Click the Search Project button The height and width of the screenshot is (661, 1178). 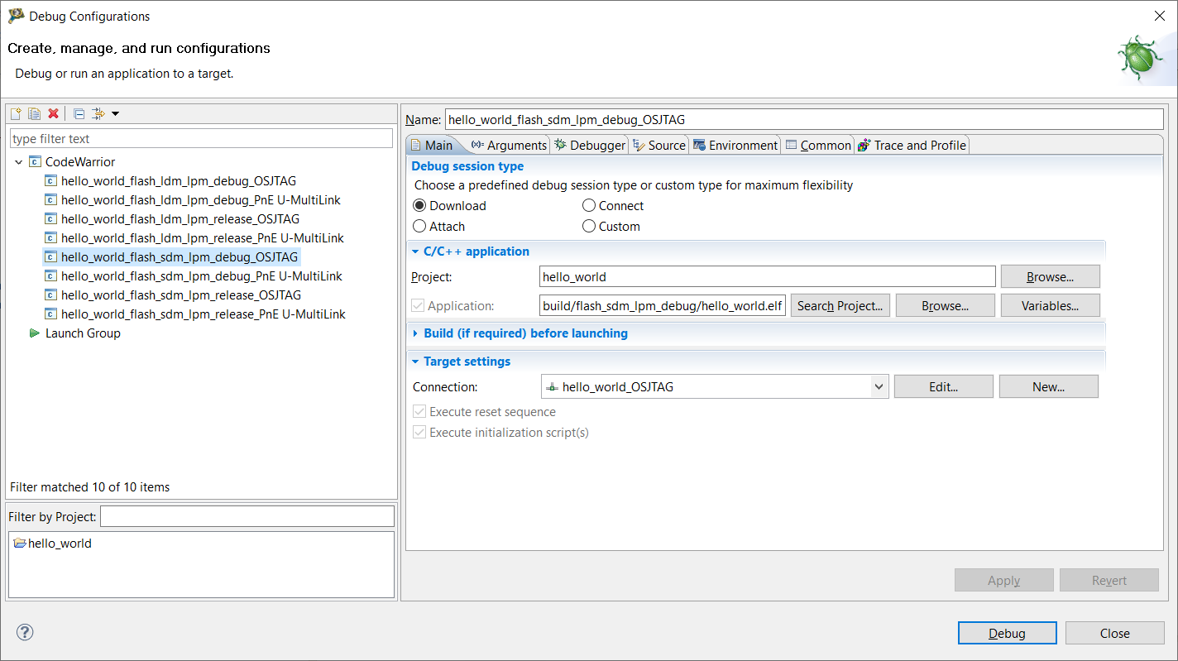pos(840,306)
